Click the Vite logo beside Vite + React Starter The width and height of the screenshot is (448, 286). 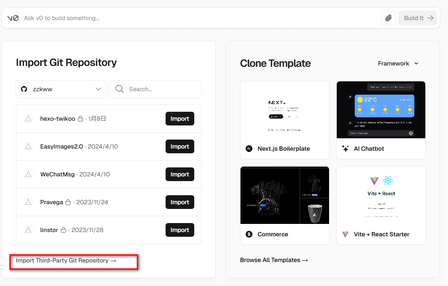coord(345,234)
